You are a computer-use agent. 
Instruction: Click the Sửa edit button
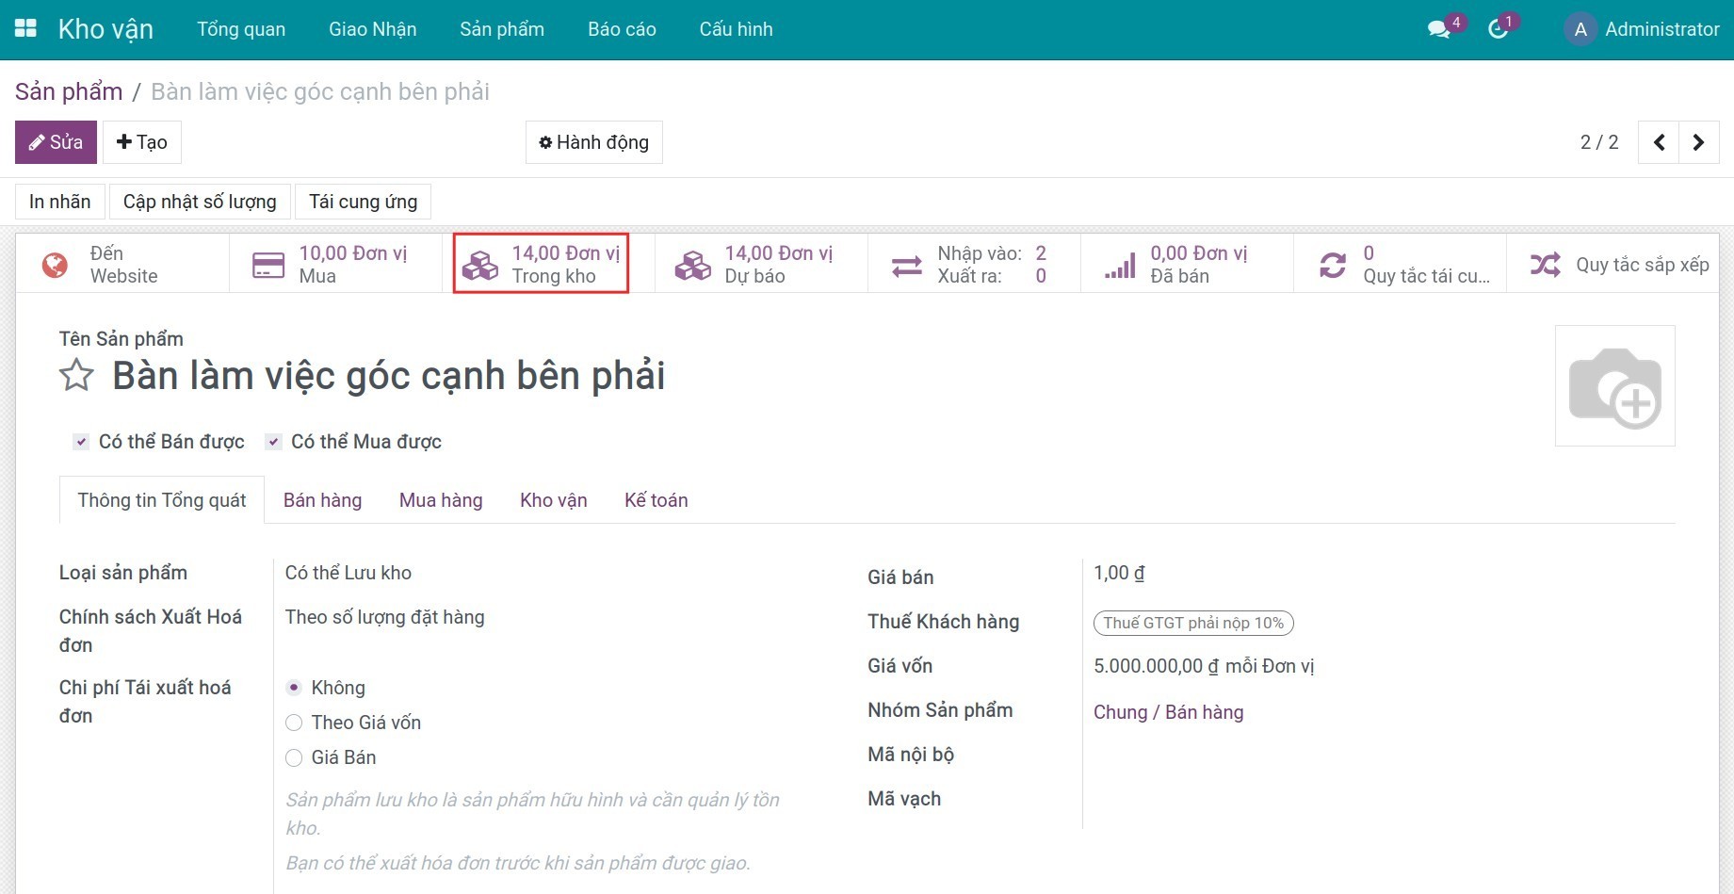[x=56, y=142]
